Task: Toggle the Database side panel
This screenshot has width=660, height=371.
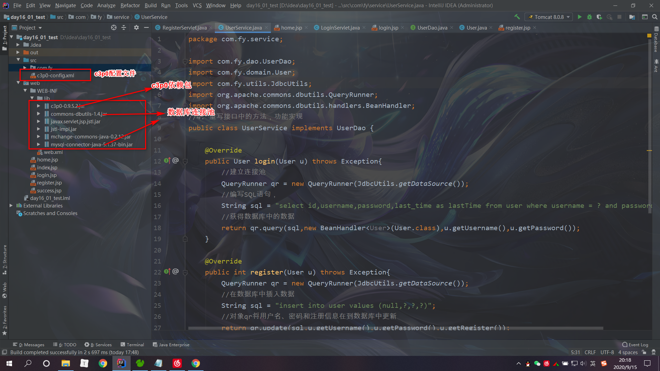Action: coord(656,40)
